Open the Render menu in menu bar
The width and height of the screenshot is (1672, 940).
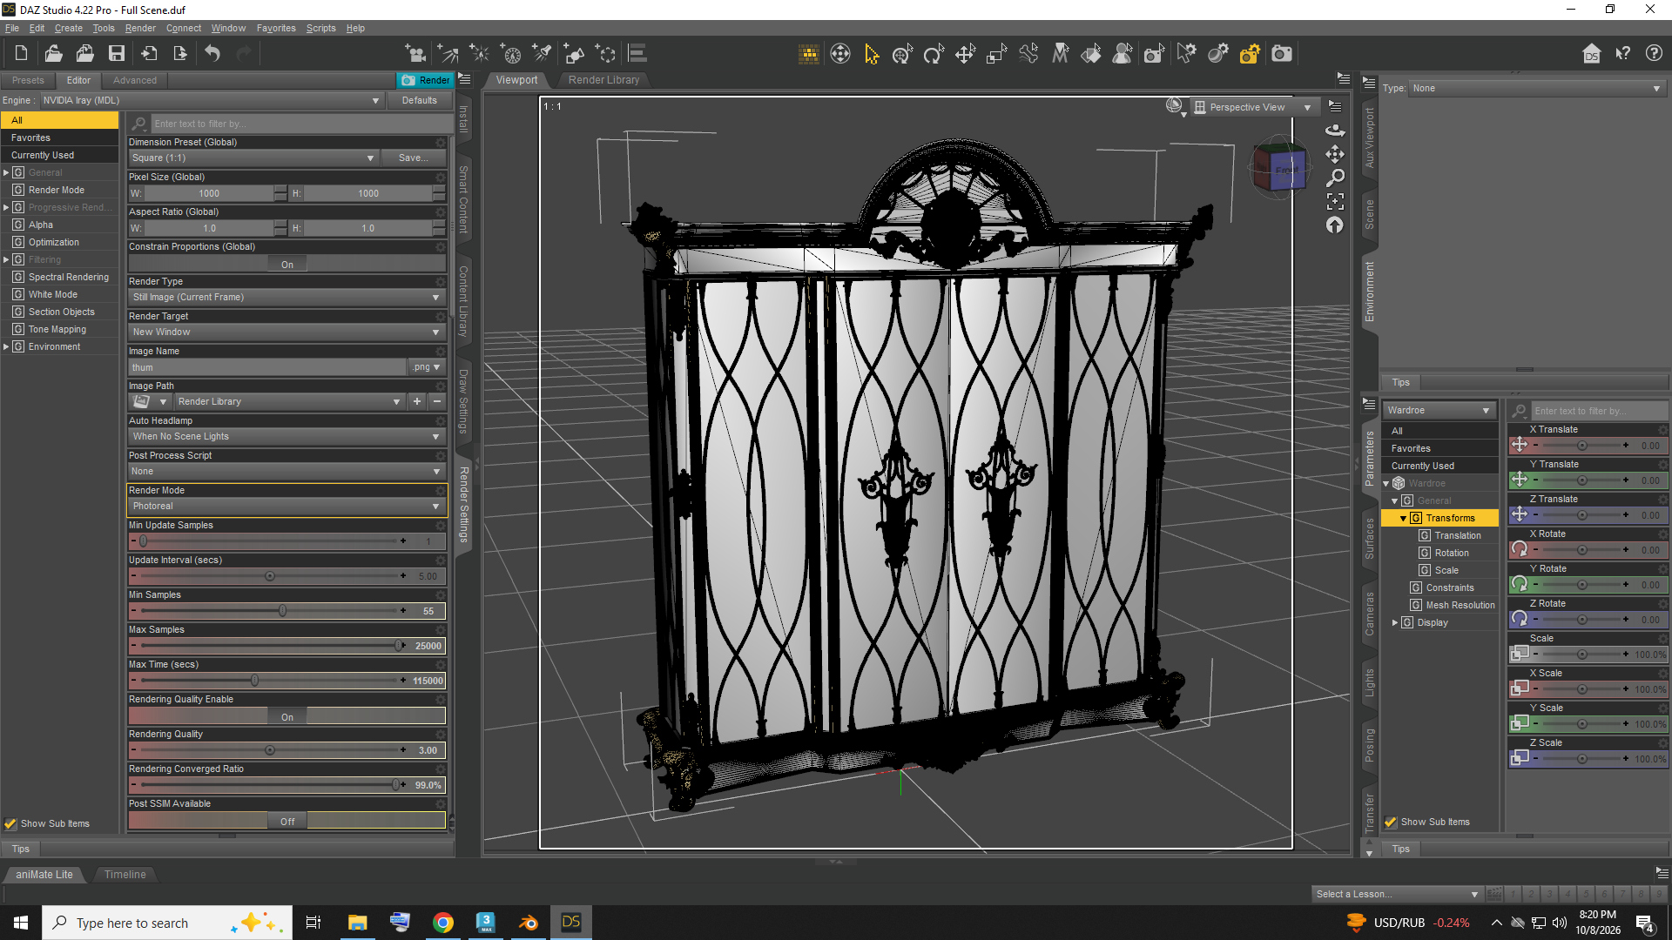[x=140, y=28]
